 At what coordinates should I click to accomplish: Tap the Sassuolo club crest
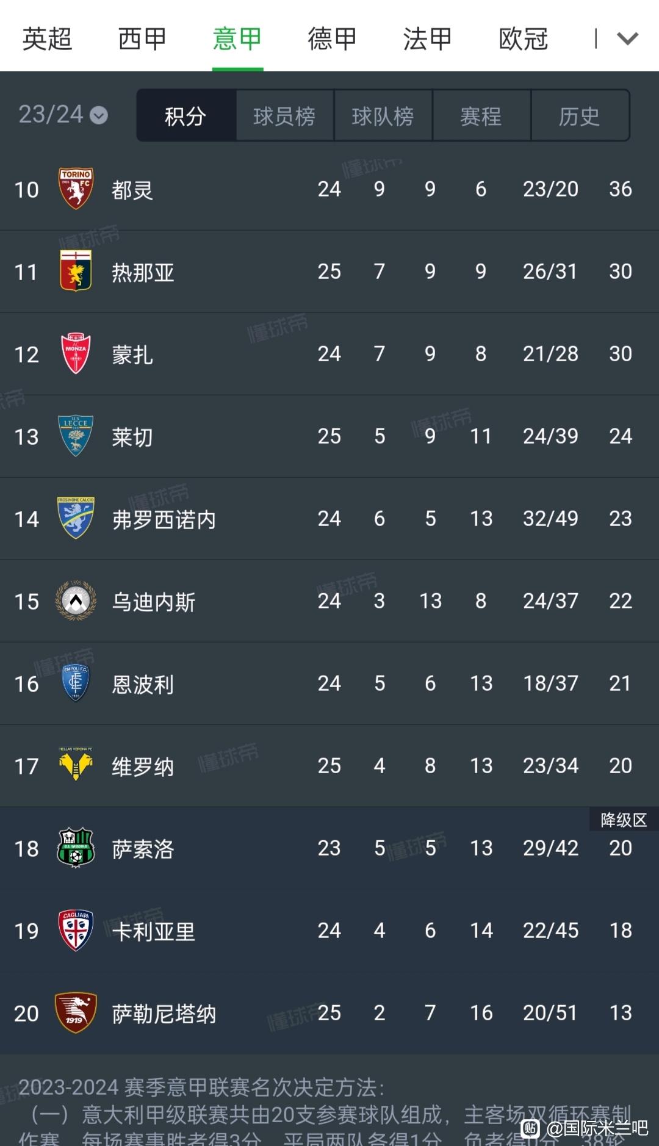coord(76,848)
